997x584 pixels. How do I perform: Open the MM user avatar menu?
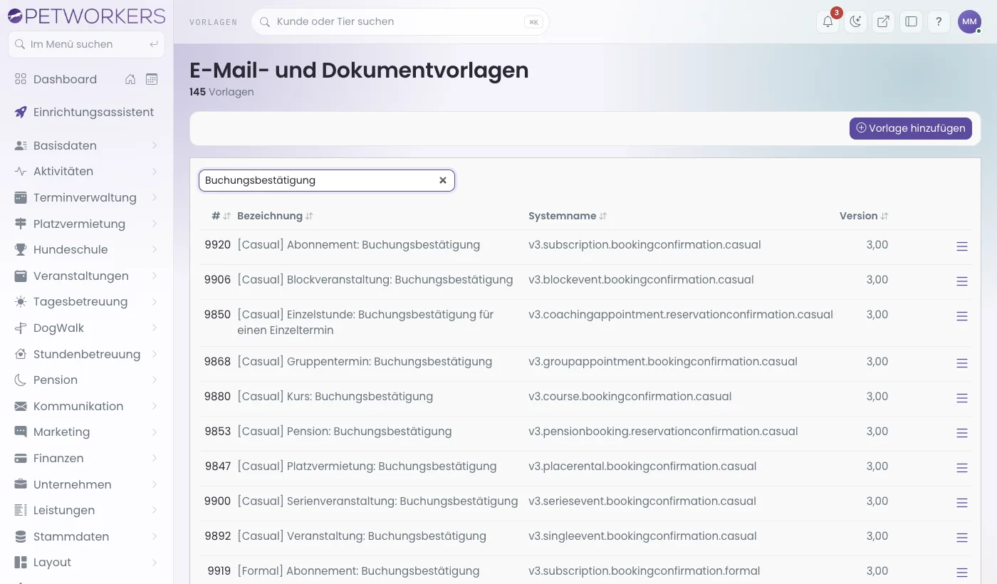pyautogui.click(x=969, y=21)
